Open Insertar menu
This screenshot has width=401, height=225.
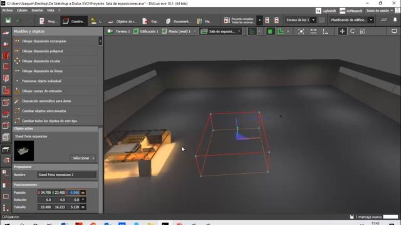tap(37, 10)
